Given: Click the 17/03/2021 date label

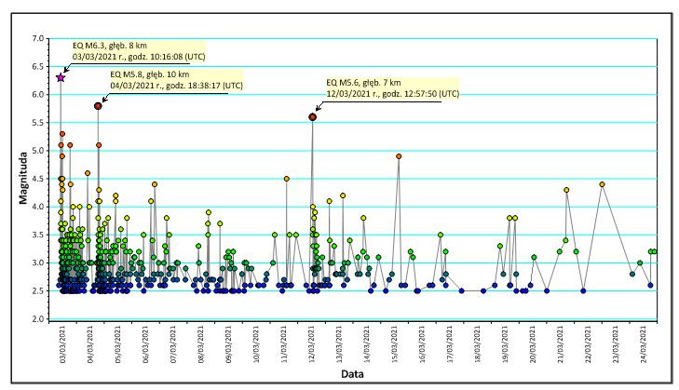Looking at the screenshot, I should tap(451, 344).
